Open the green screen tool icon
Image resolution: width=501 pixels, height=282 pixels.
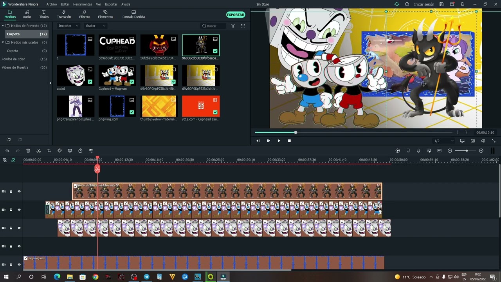70,151
